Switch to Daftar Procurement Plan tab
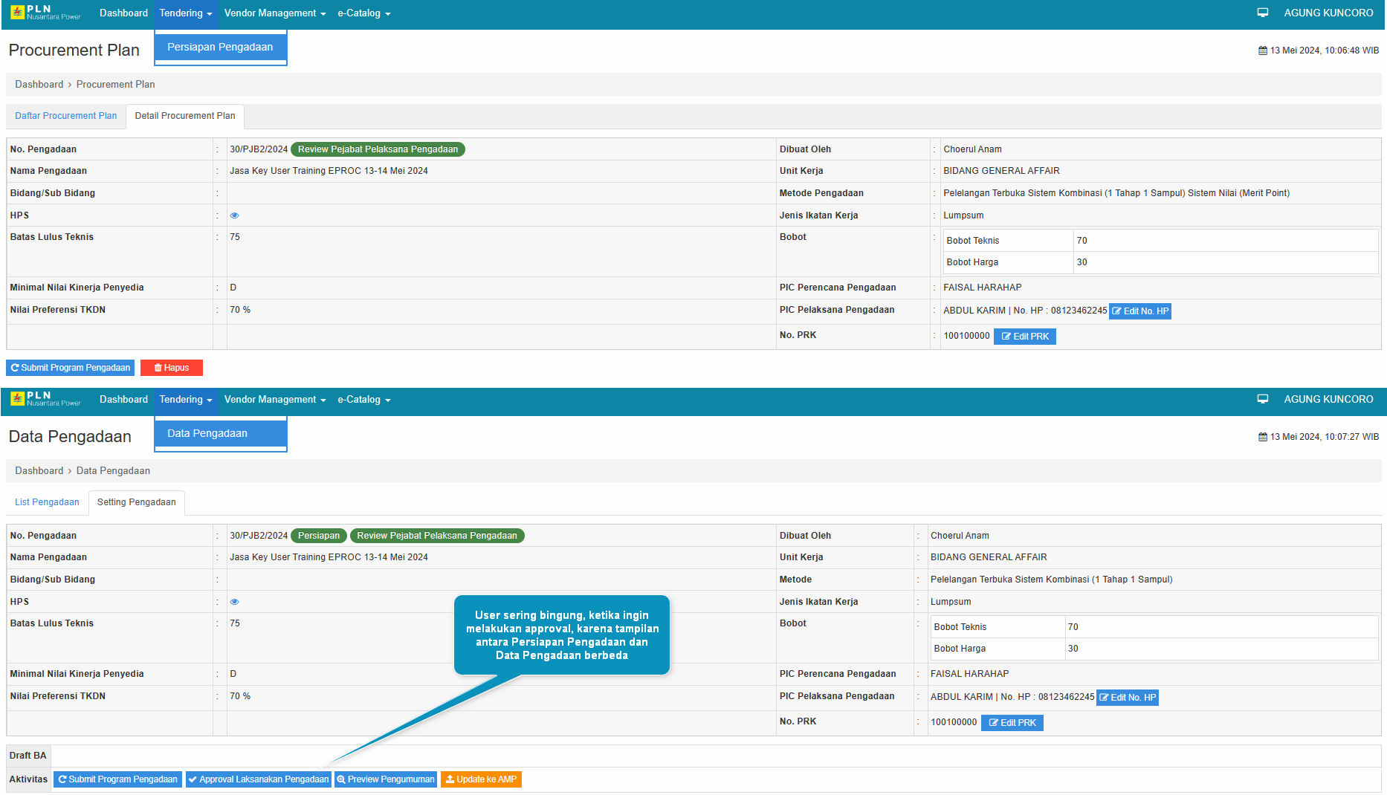Image resolution: width=1387 pixels, height=795 pixels. coord(65,116)
